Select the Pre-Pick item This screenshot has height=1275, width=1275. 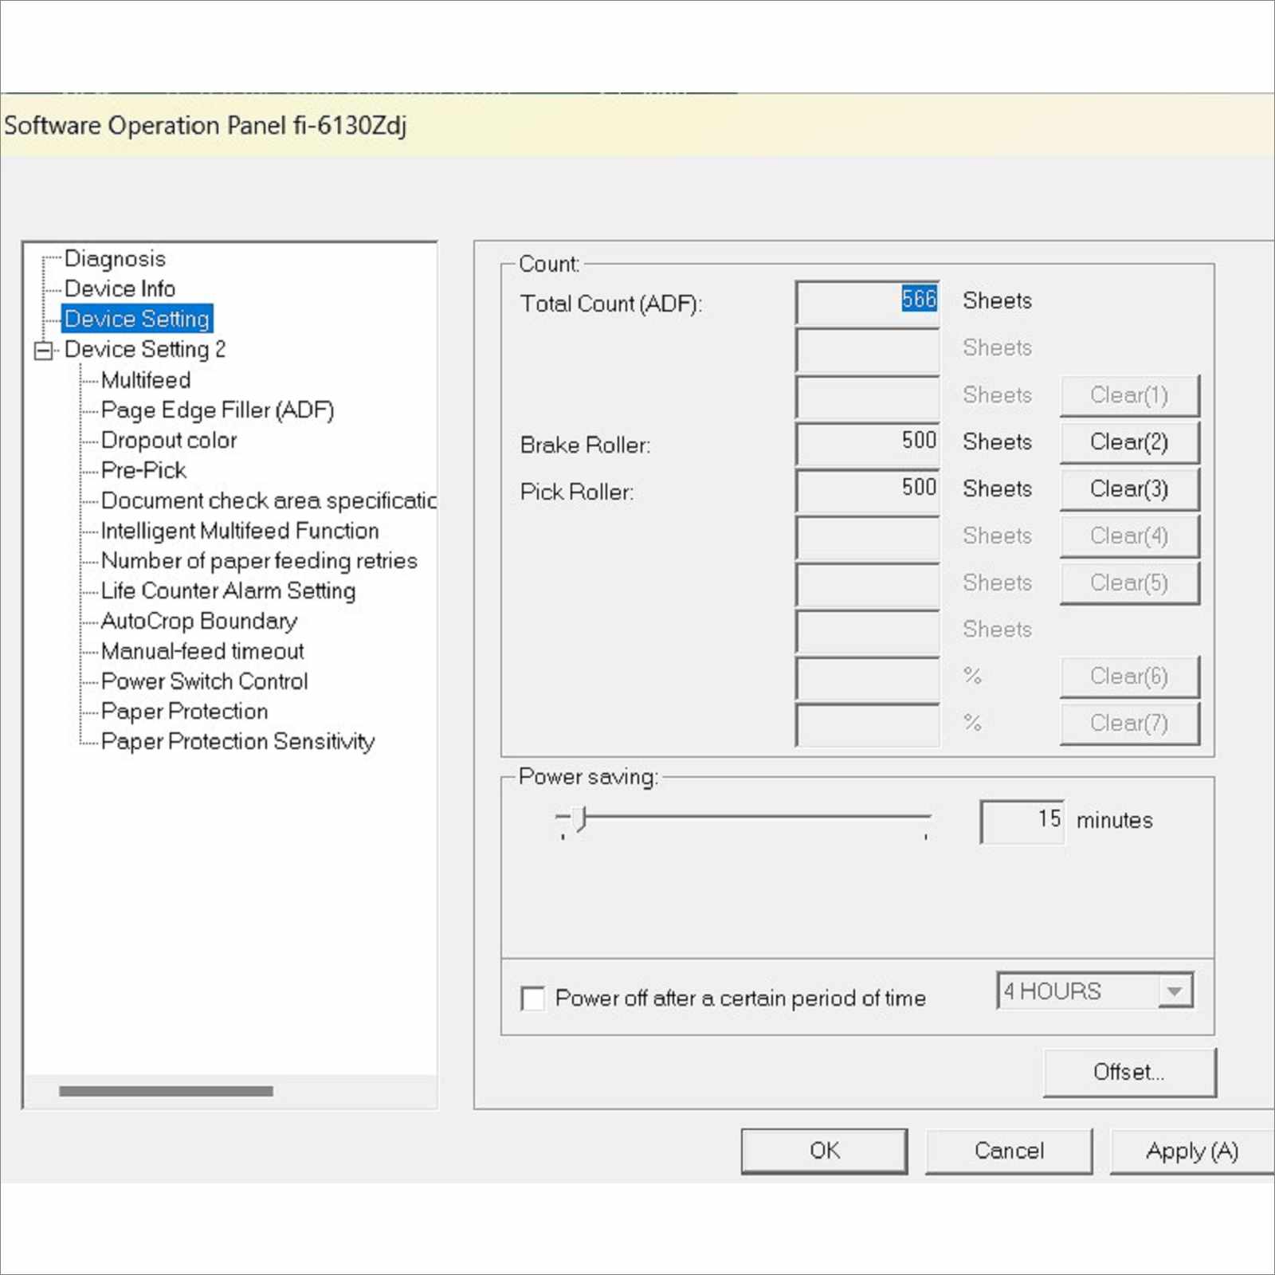pos(143,470)
